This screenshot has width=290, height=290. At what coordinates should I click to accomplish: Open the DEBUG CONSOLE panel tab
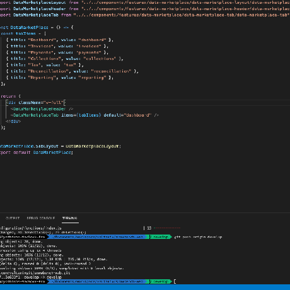coord(41,218)
